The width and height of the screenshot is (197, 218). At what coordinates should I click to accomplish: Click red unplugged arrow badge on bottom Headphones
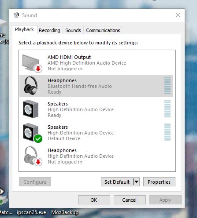click(x=38, y=162)
